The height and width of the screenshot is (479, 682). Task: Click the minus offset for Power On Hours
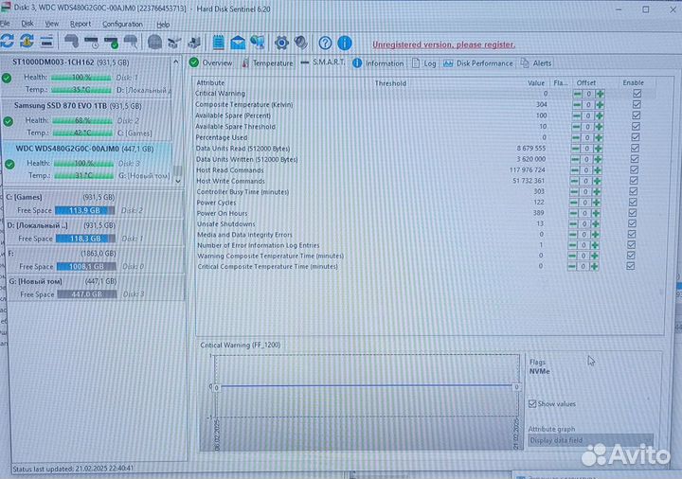click(573, 213)
